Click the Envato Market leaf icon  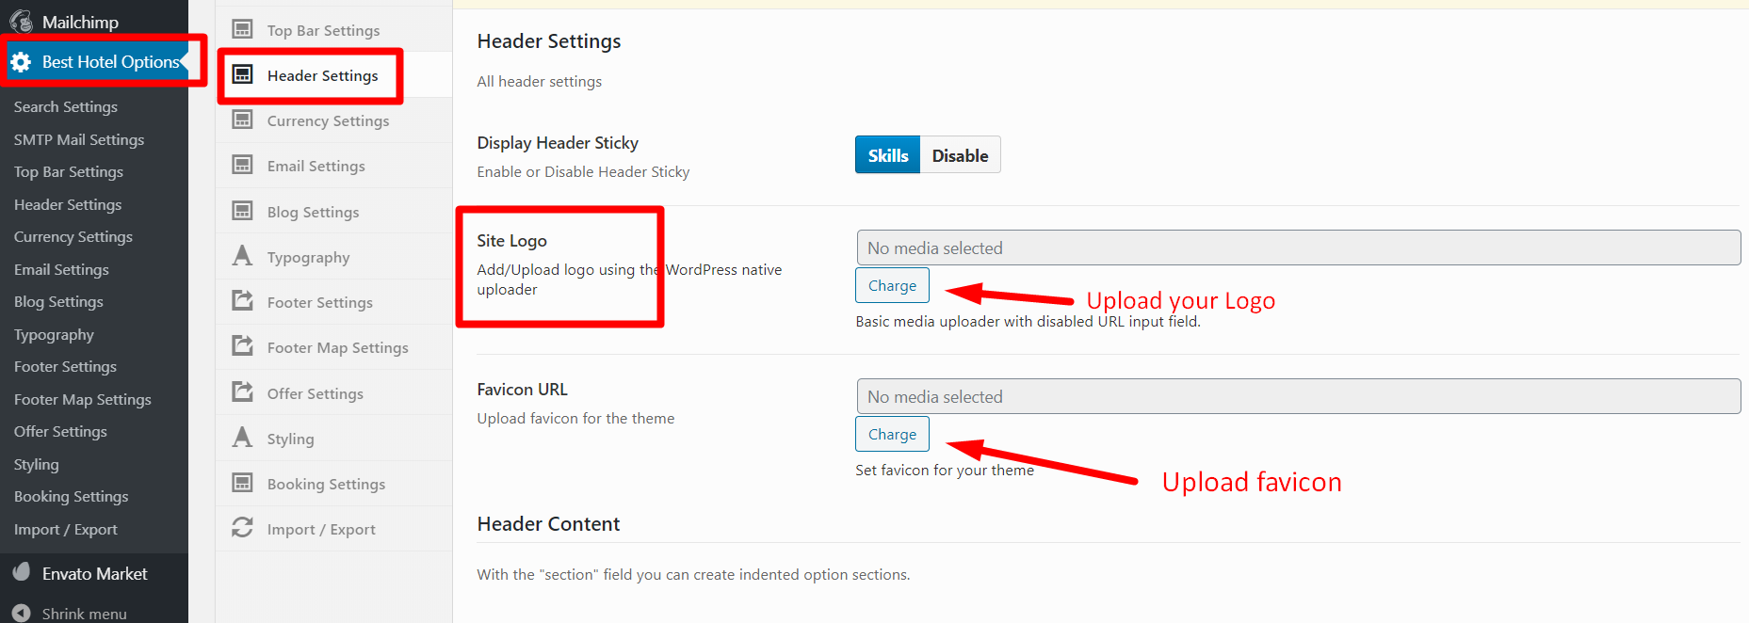point(21,572)
